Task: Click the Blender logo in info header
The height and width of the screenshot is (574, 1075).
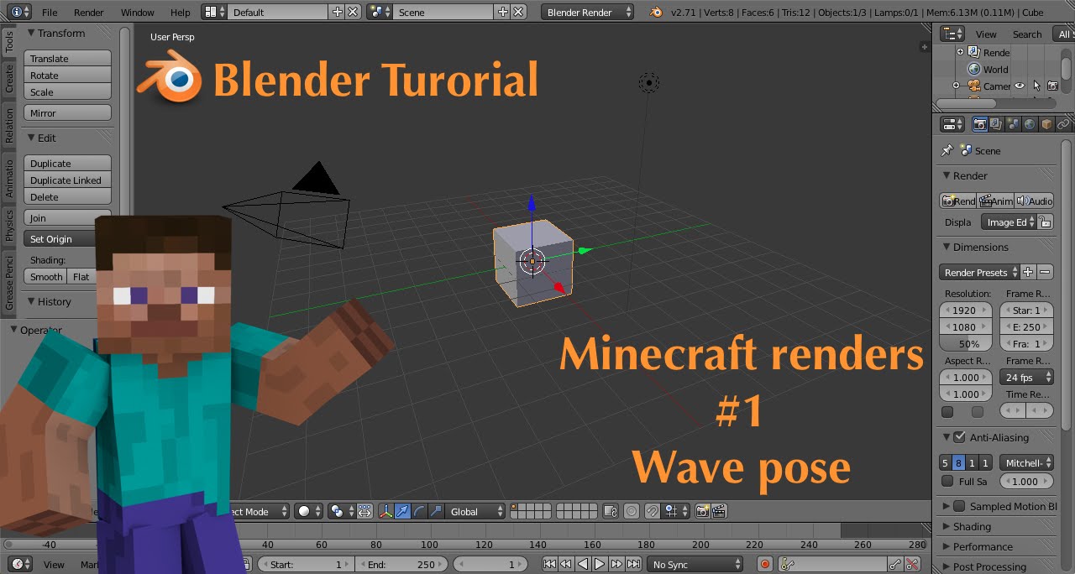Action: tap(656, 12)
